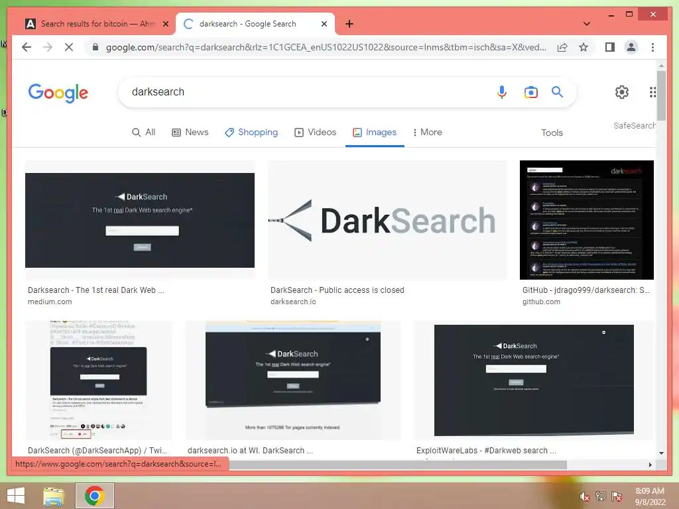
Task: Open the Google apps grid
Action: (652, 91)
